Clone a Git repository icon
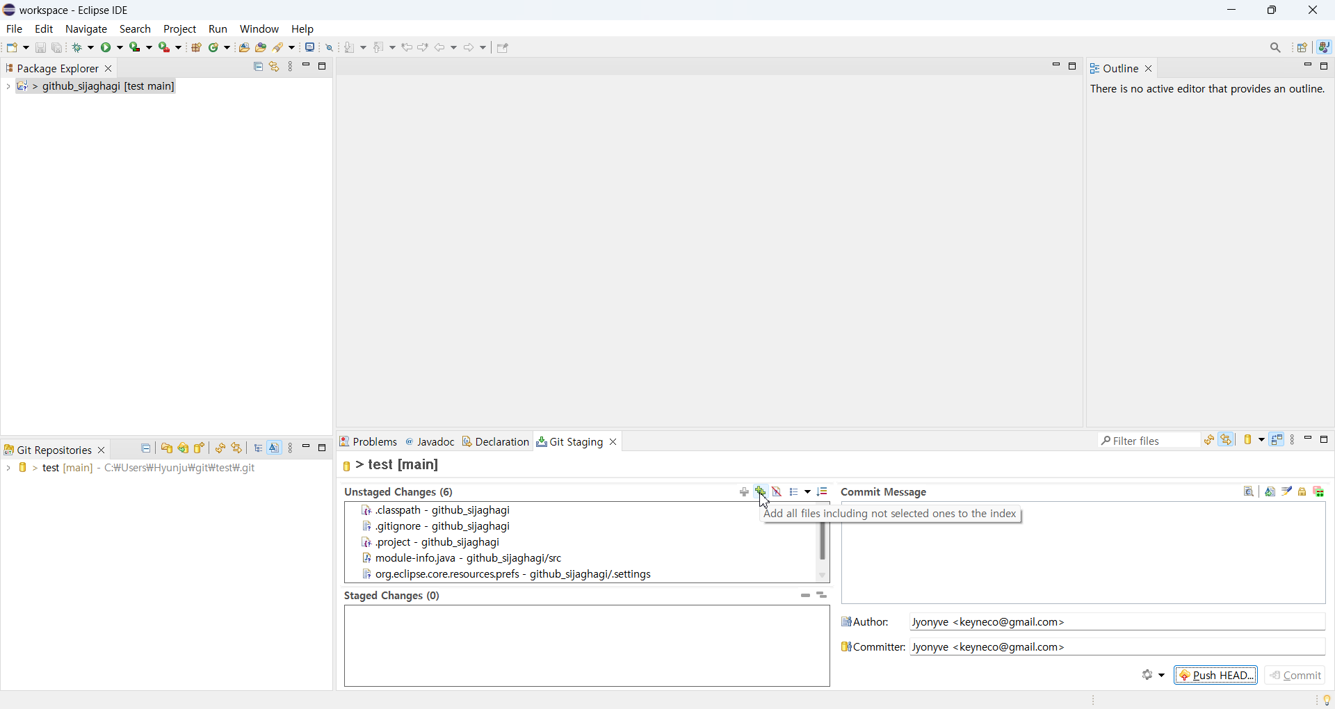The width and height of the screenshot is (1335, 709). [184, 448]
